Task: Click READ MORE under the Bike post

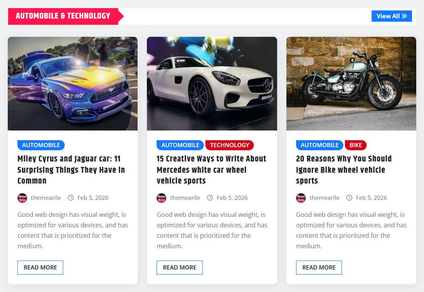Action: coord(319,268)
